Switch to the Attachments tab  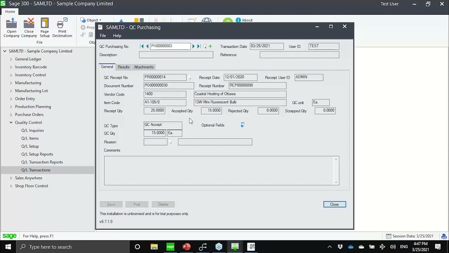[144, 67]
